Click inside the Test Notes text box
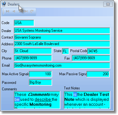This screenshot has height=115, width=118. (x=87, y=100)
